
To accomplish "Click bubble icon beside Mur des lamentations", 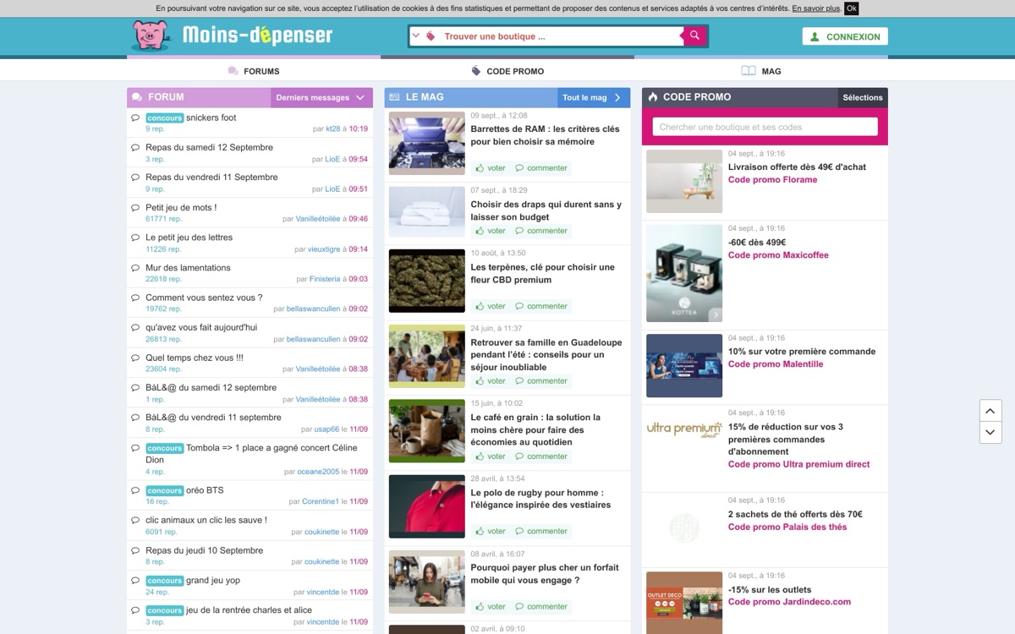I will point(135,268).
